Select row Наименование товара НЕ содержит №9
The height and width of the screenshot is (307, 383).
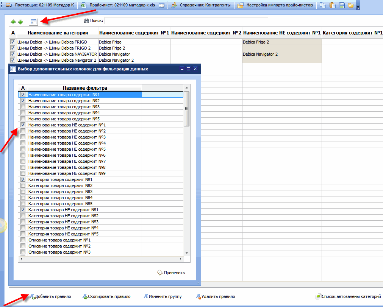pyautogui.click(x=101, y=173)
